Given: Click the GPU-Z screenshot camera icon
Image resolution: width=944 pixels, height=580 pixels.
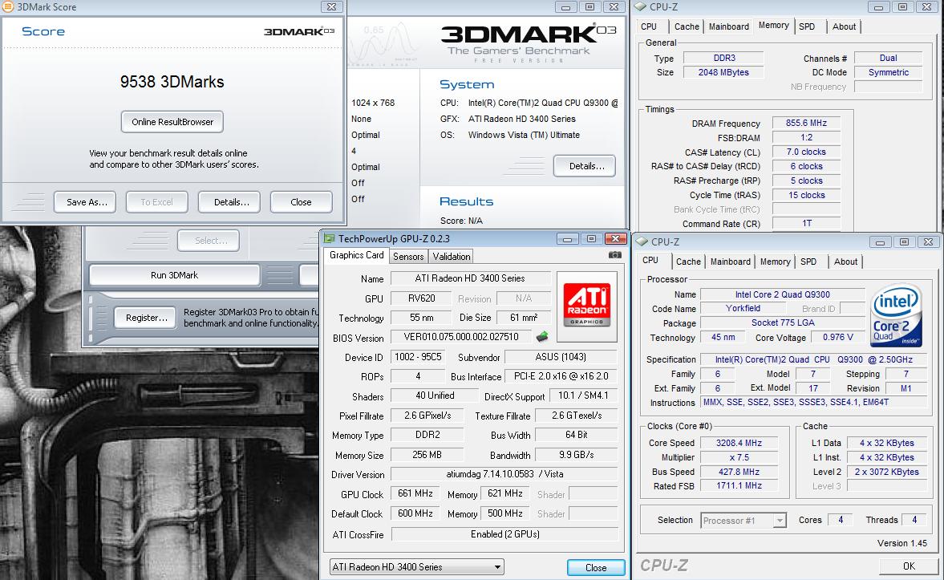Looking at the screenshot, I should tap(614, 255).
